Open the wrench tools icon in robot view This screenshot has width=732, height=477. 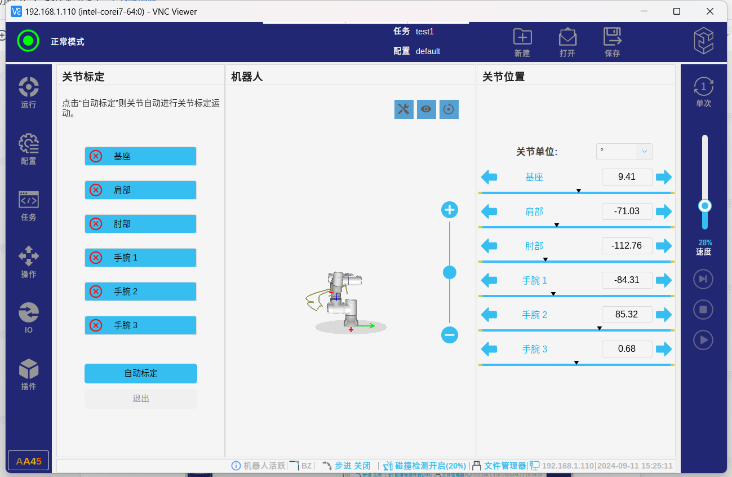(403, 109)
